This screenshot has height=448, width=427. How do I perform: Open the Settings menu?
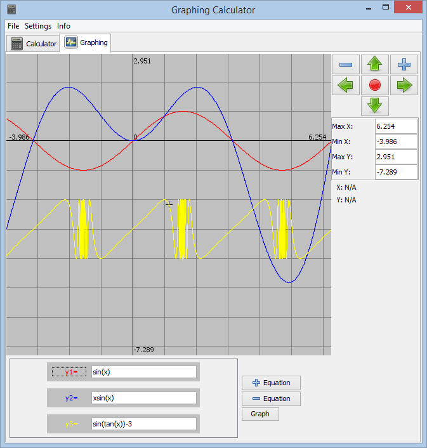tap(38, 26)
